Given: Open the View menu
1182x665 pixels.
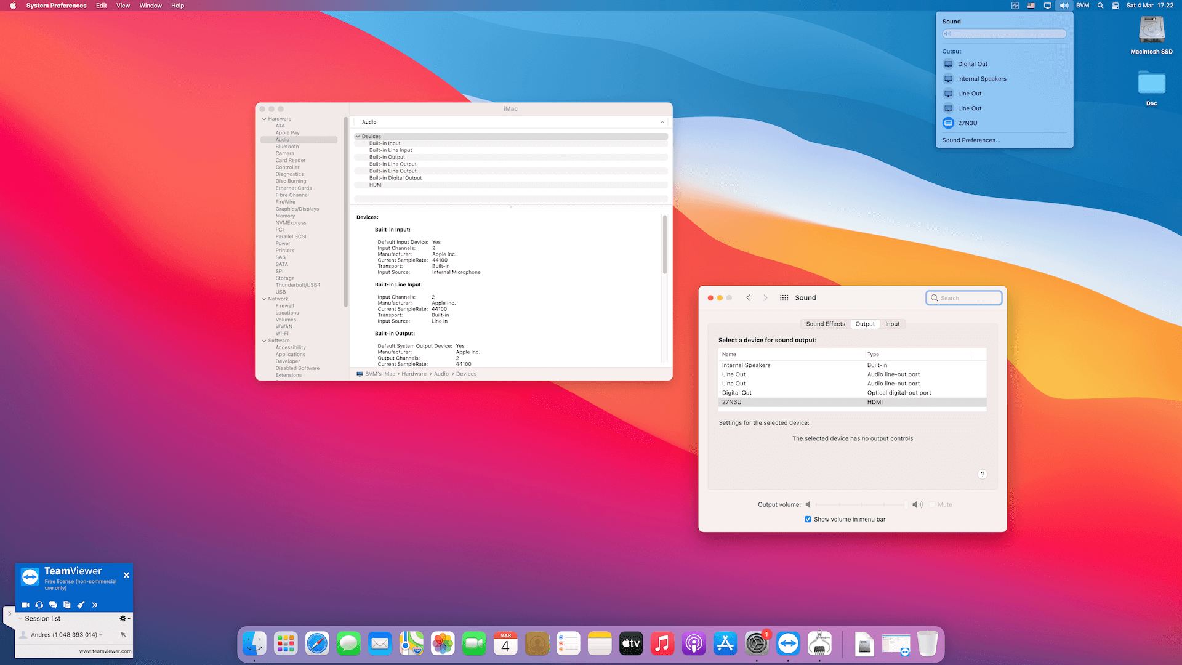Looking at the screenshot, I should (x=123, y=6).
